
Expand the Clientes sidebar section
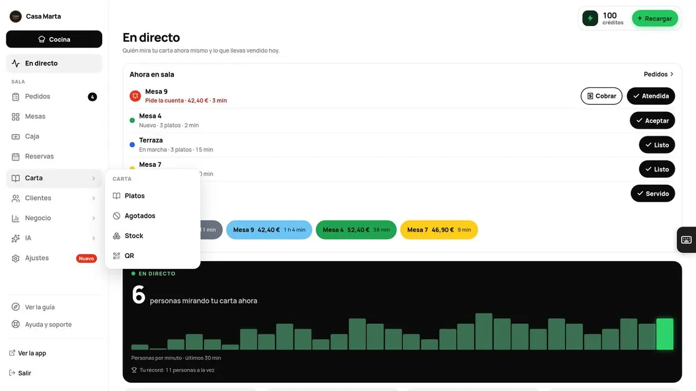54,198
